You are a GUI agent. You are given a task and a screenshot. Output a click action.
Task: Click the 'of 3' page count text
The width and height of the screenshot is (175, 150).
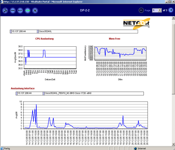[165, 10]
